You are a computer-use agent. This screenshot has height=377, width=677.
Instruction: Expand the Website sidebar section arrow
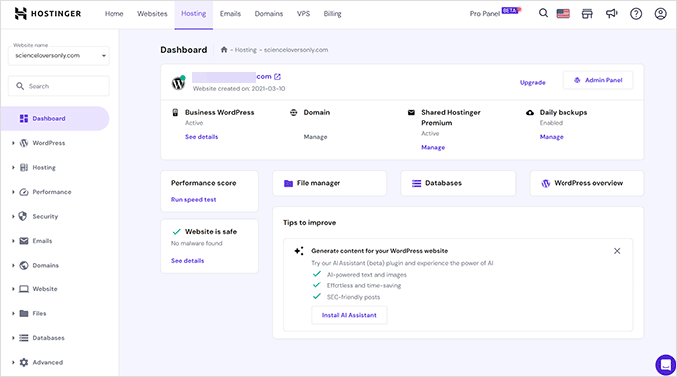(x=13, y=289)
